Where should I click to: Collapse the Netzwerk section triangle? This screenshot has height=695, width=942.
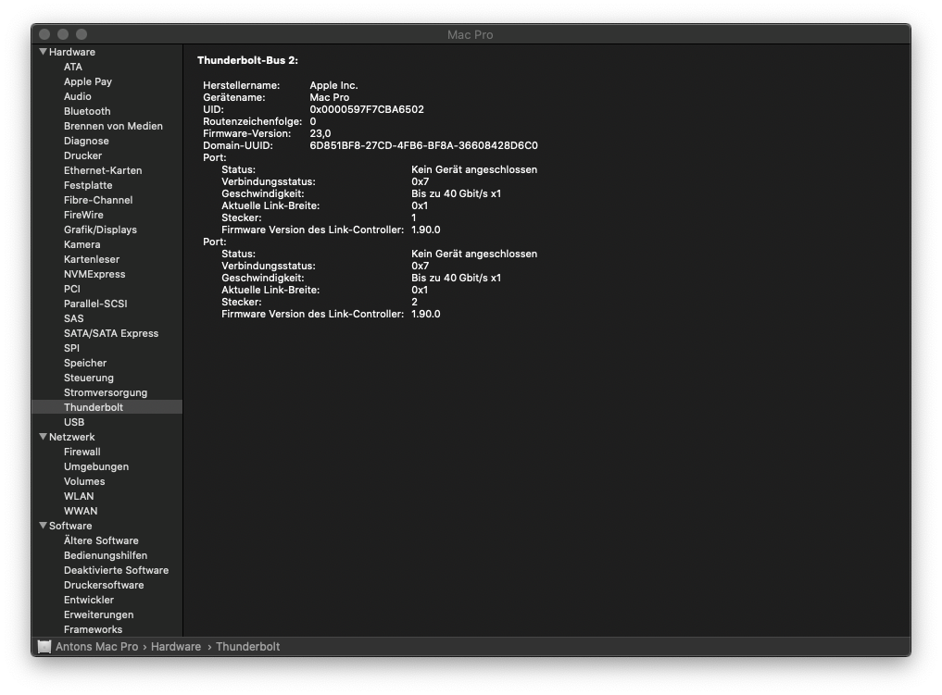(43, 436)
